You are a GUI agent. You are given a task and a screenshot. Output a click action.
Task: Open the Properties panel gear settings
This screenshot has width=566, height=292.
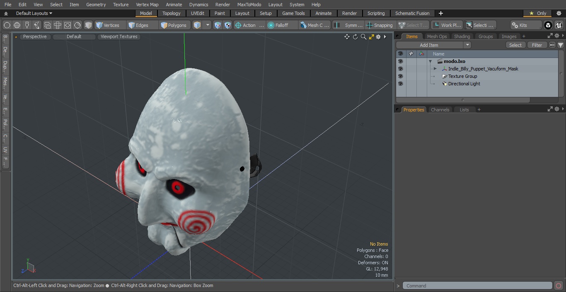557,109
